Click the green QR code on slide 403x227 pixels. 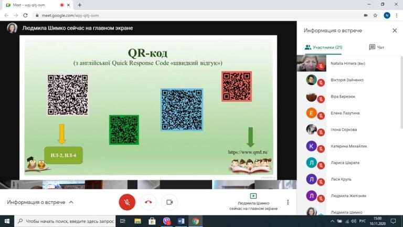124,130
